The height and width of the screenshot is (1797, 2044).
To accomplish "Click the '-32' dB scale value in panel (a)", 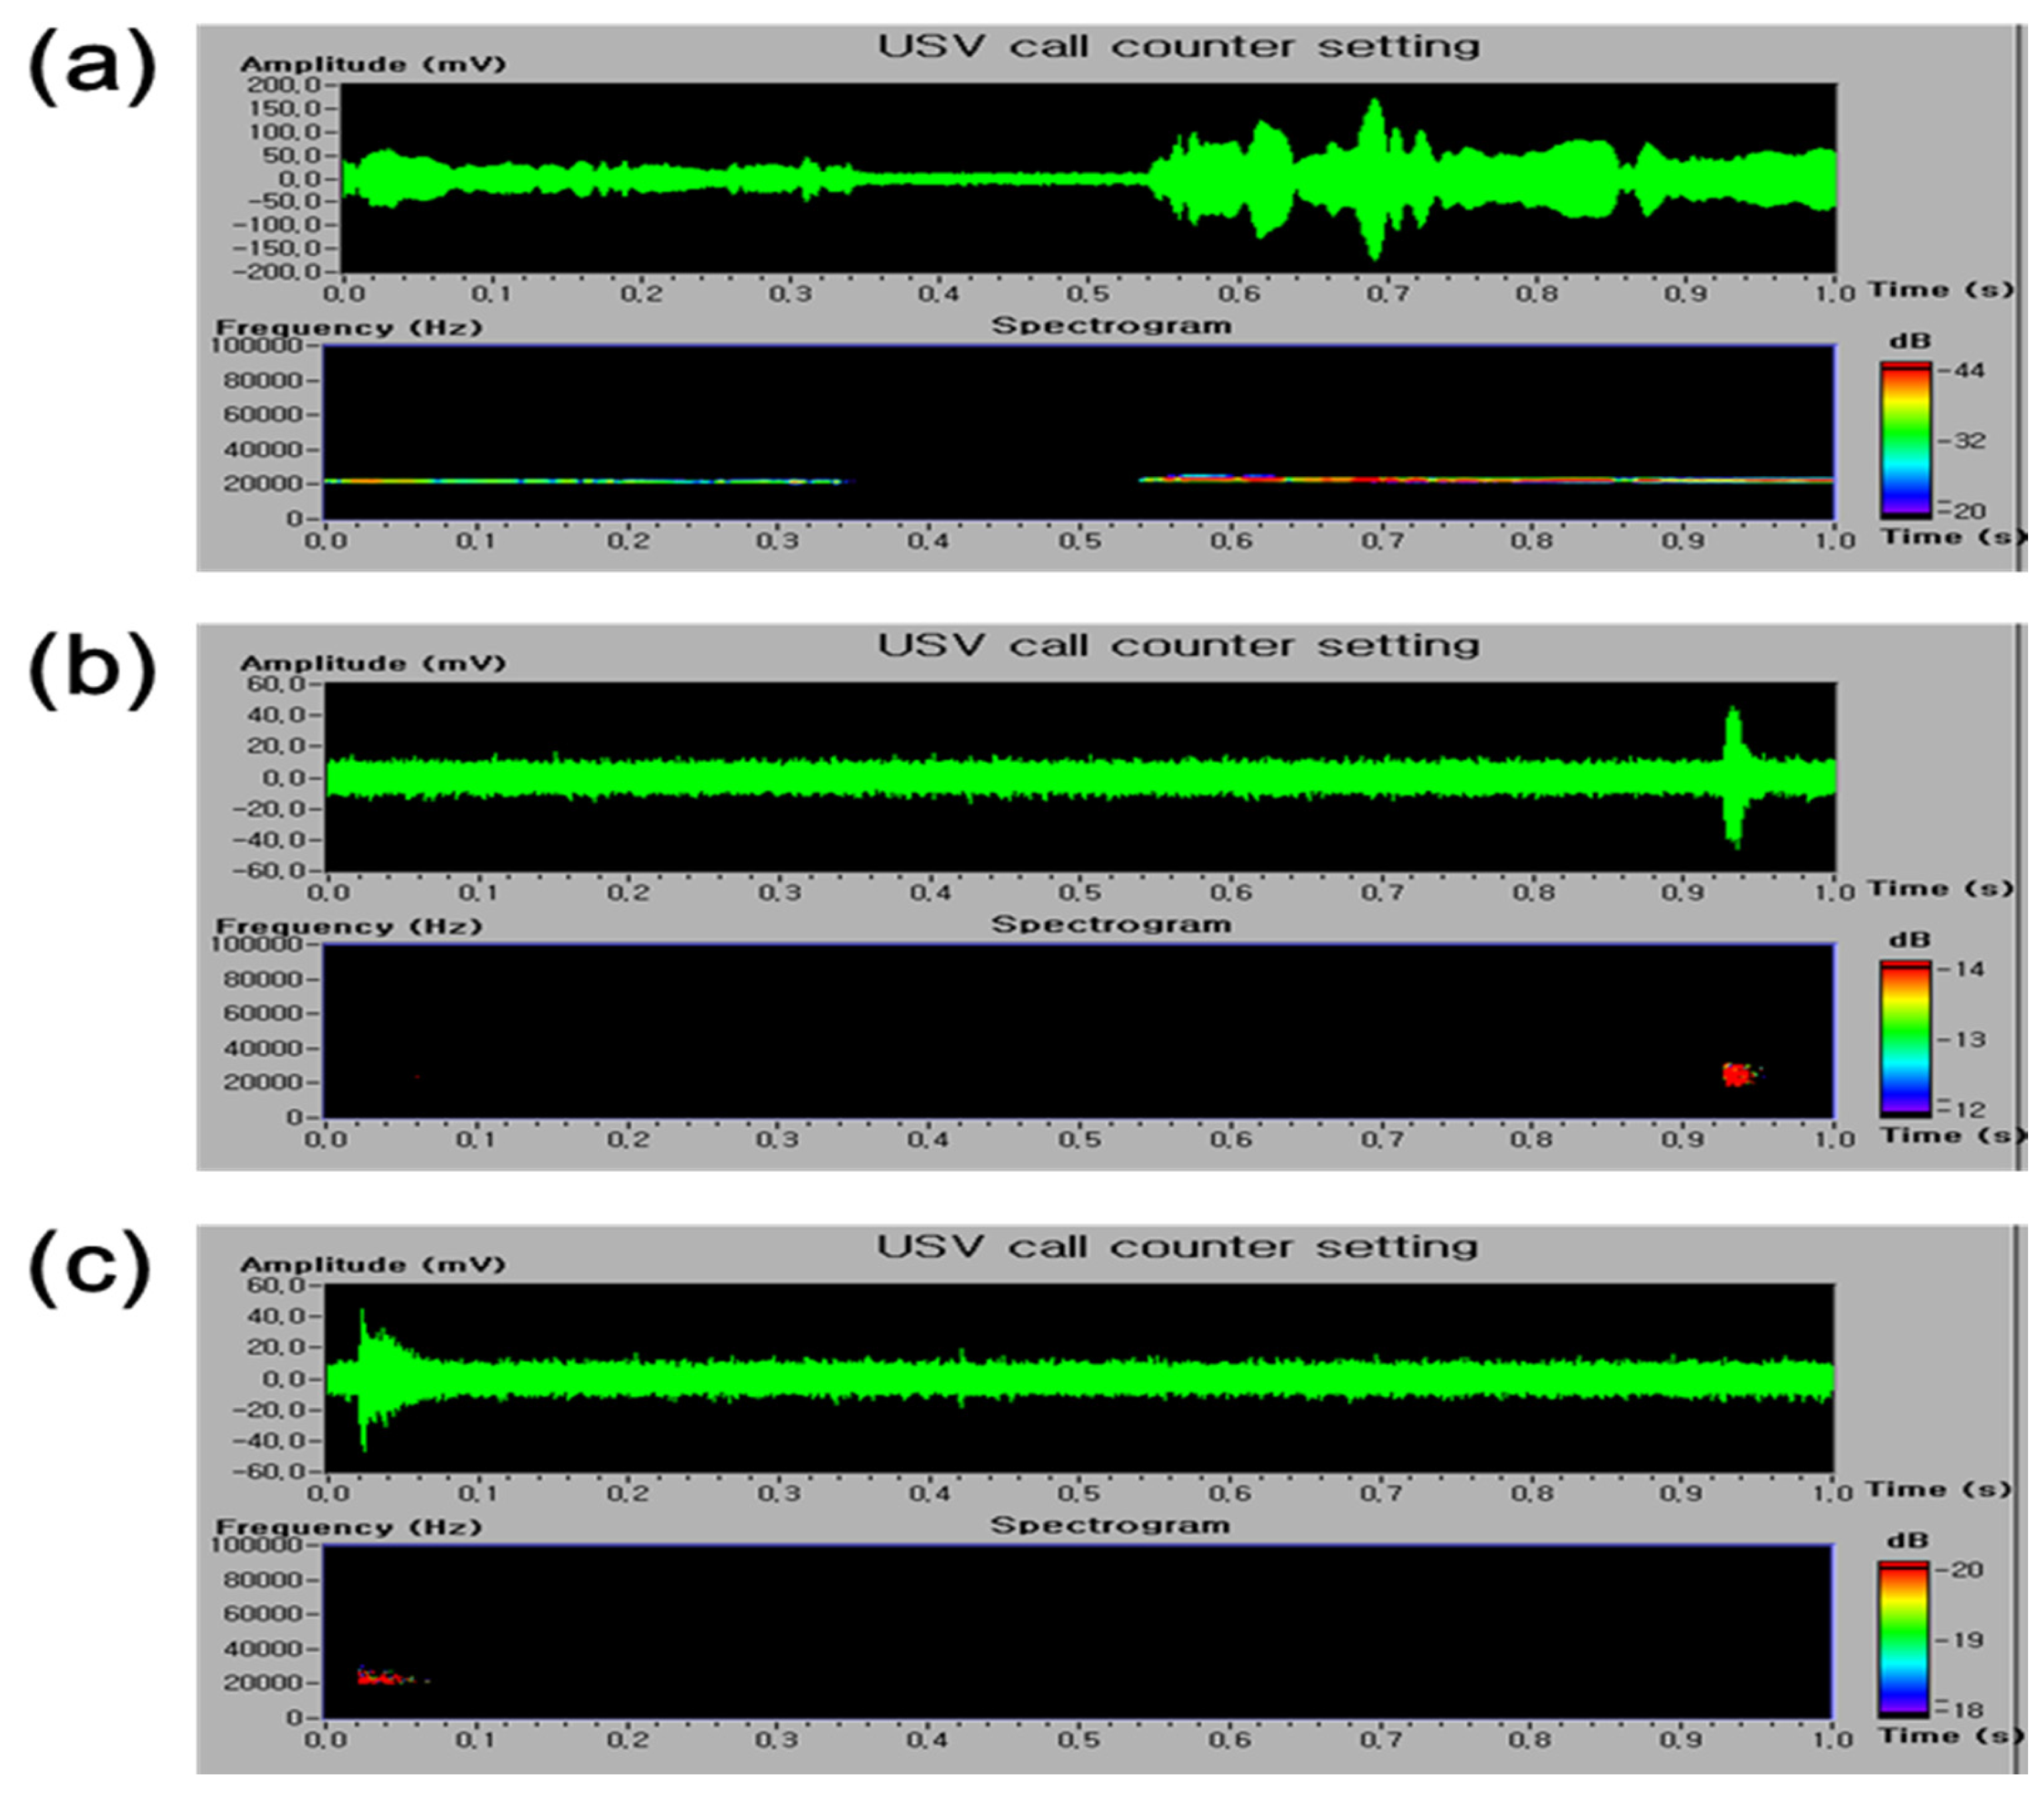I will point(1961,440).
